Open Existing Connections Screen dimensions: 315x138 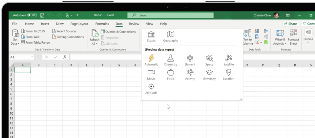pos(68,37)
